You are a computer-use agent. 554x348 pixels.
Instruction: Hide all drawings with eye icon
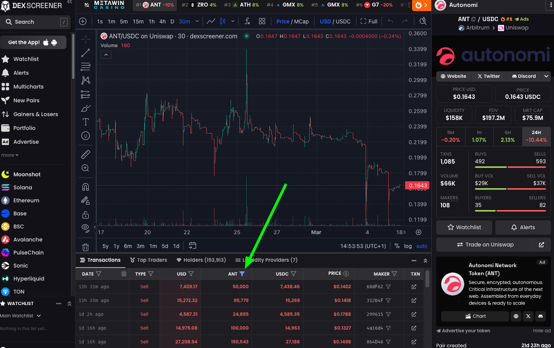point(86,228)
